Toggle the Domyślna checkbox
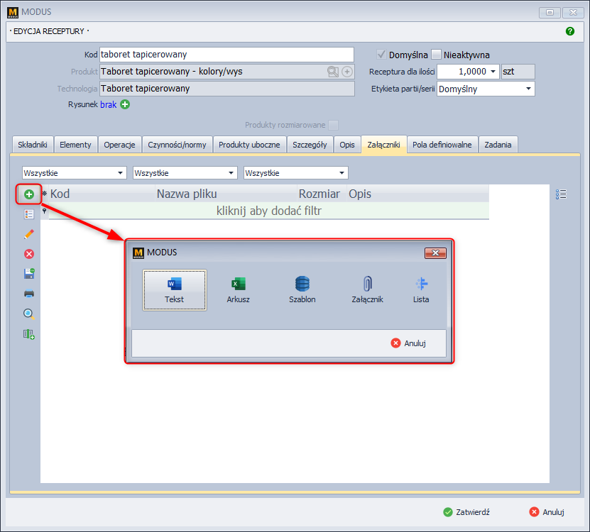This screenshot has width=590, height=532. pos(381,55)
